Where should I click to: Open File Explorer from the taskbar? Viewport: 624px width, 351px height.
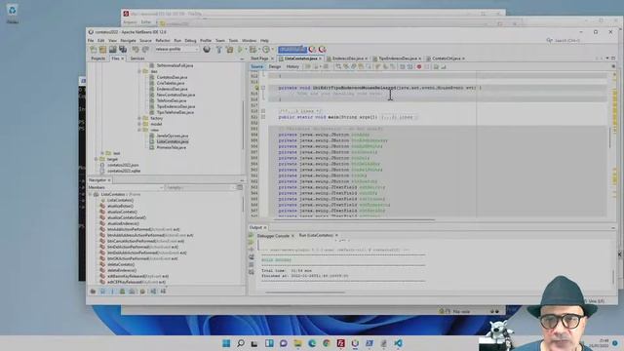coord(297,343)
